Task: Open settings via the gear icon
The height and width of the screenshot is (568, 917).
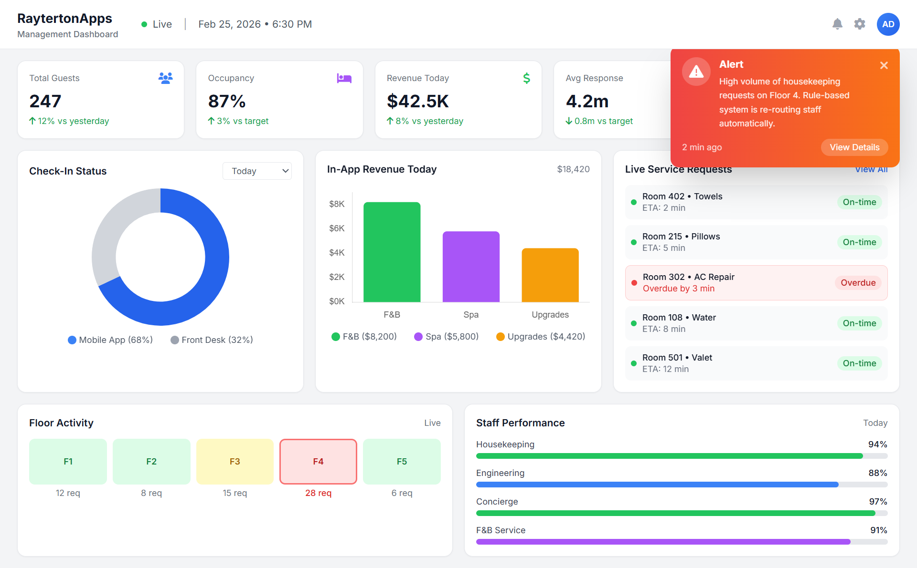Action: (x=860, y=24)
